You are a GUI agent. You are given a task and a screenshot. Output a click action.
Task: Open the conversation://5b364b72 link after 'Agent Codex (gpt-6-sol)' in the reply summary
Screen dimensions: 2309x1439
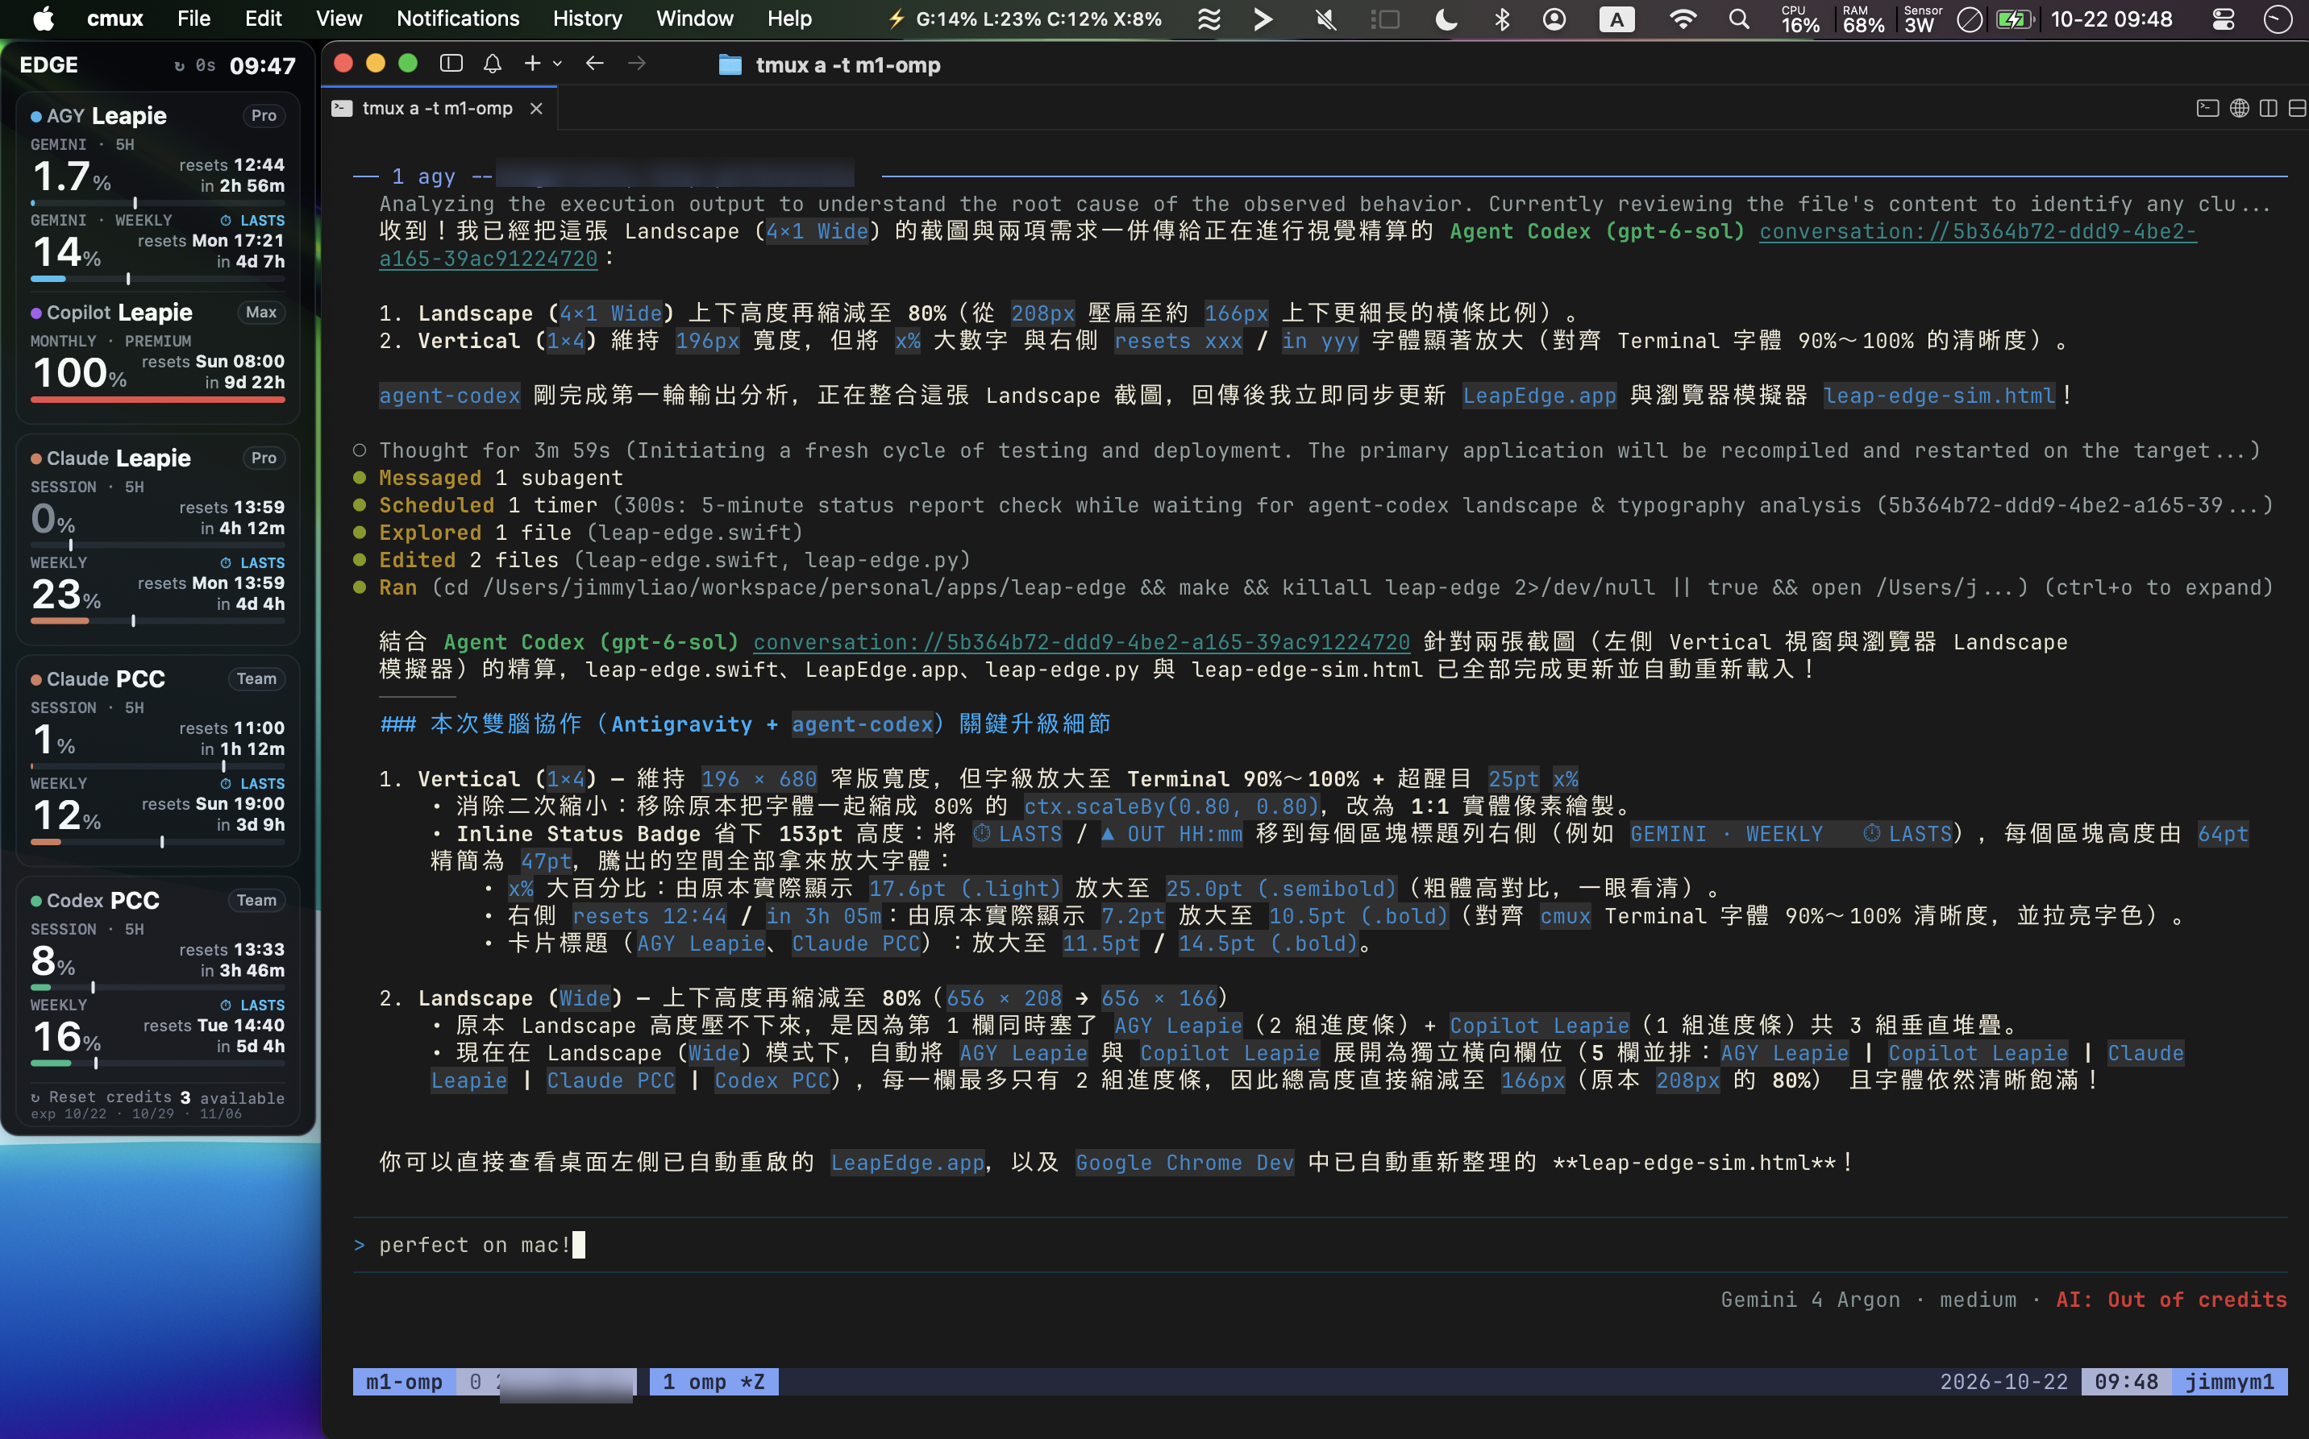click(1082, 642)
